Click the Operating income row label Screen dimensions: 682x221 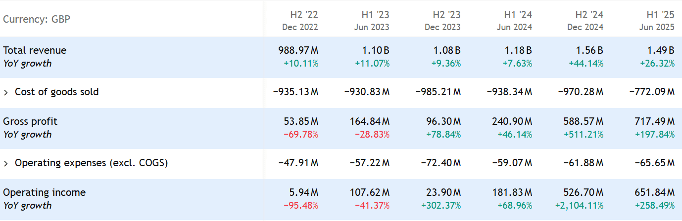coord(45,192)
